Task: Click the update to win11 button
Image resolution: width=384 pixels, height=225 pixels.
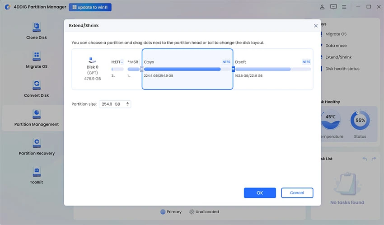Action: click(90, 7)
